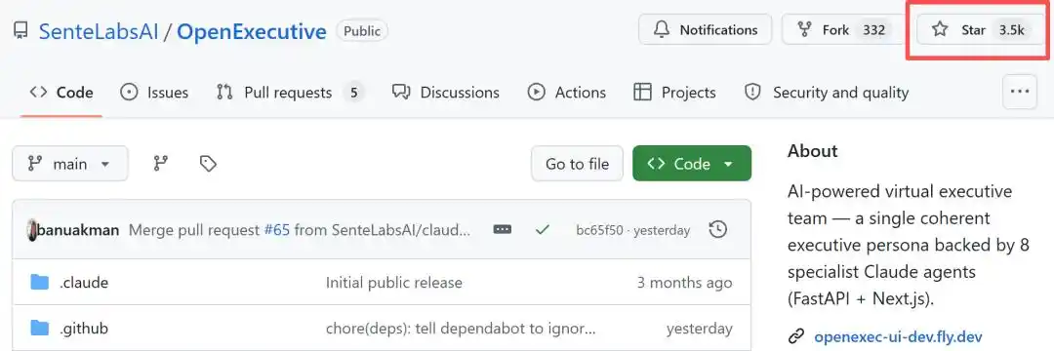
Task: Open the three-dot overflow navigation menu
Action: pyautogui.click(x=1020, y=92)
